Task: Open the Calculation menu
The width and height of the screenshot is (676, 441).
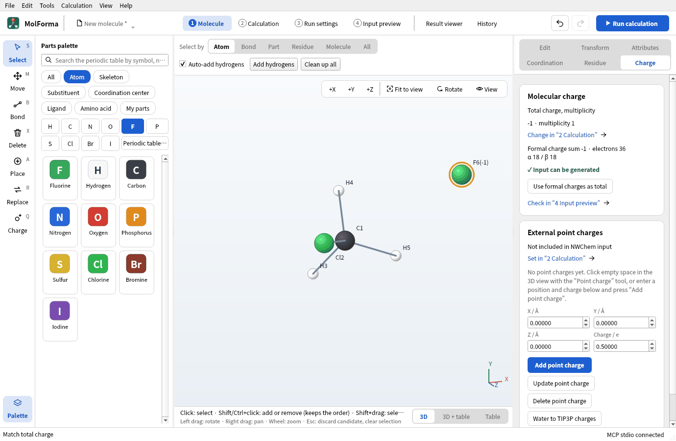Action: (x=76, y=5)
